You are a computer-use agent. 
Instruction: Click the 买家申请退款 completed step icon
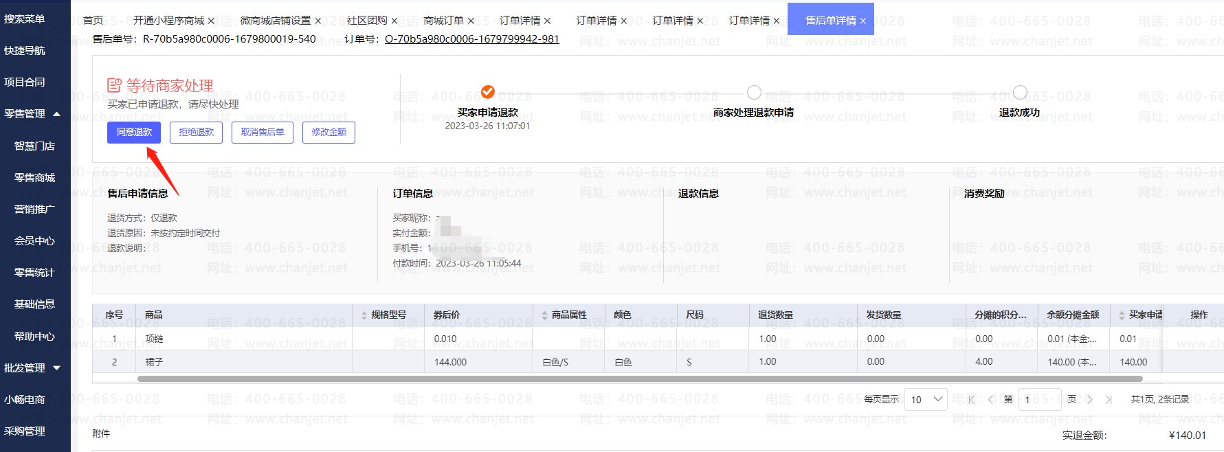tap(487, 92)
